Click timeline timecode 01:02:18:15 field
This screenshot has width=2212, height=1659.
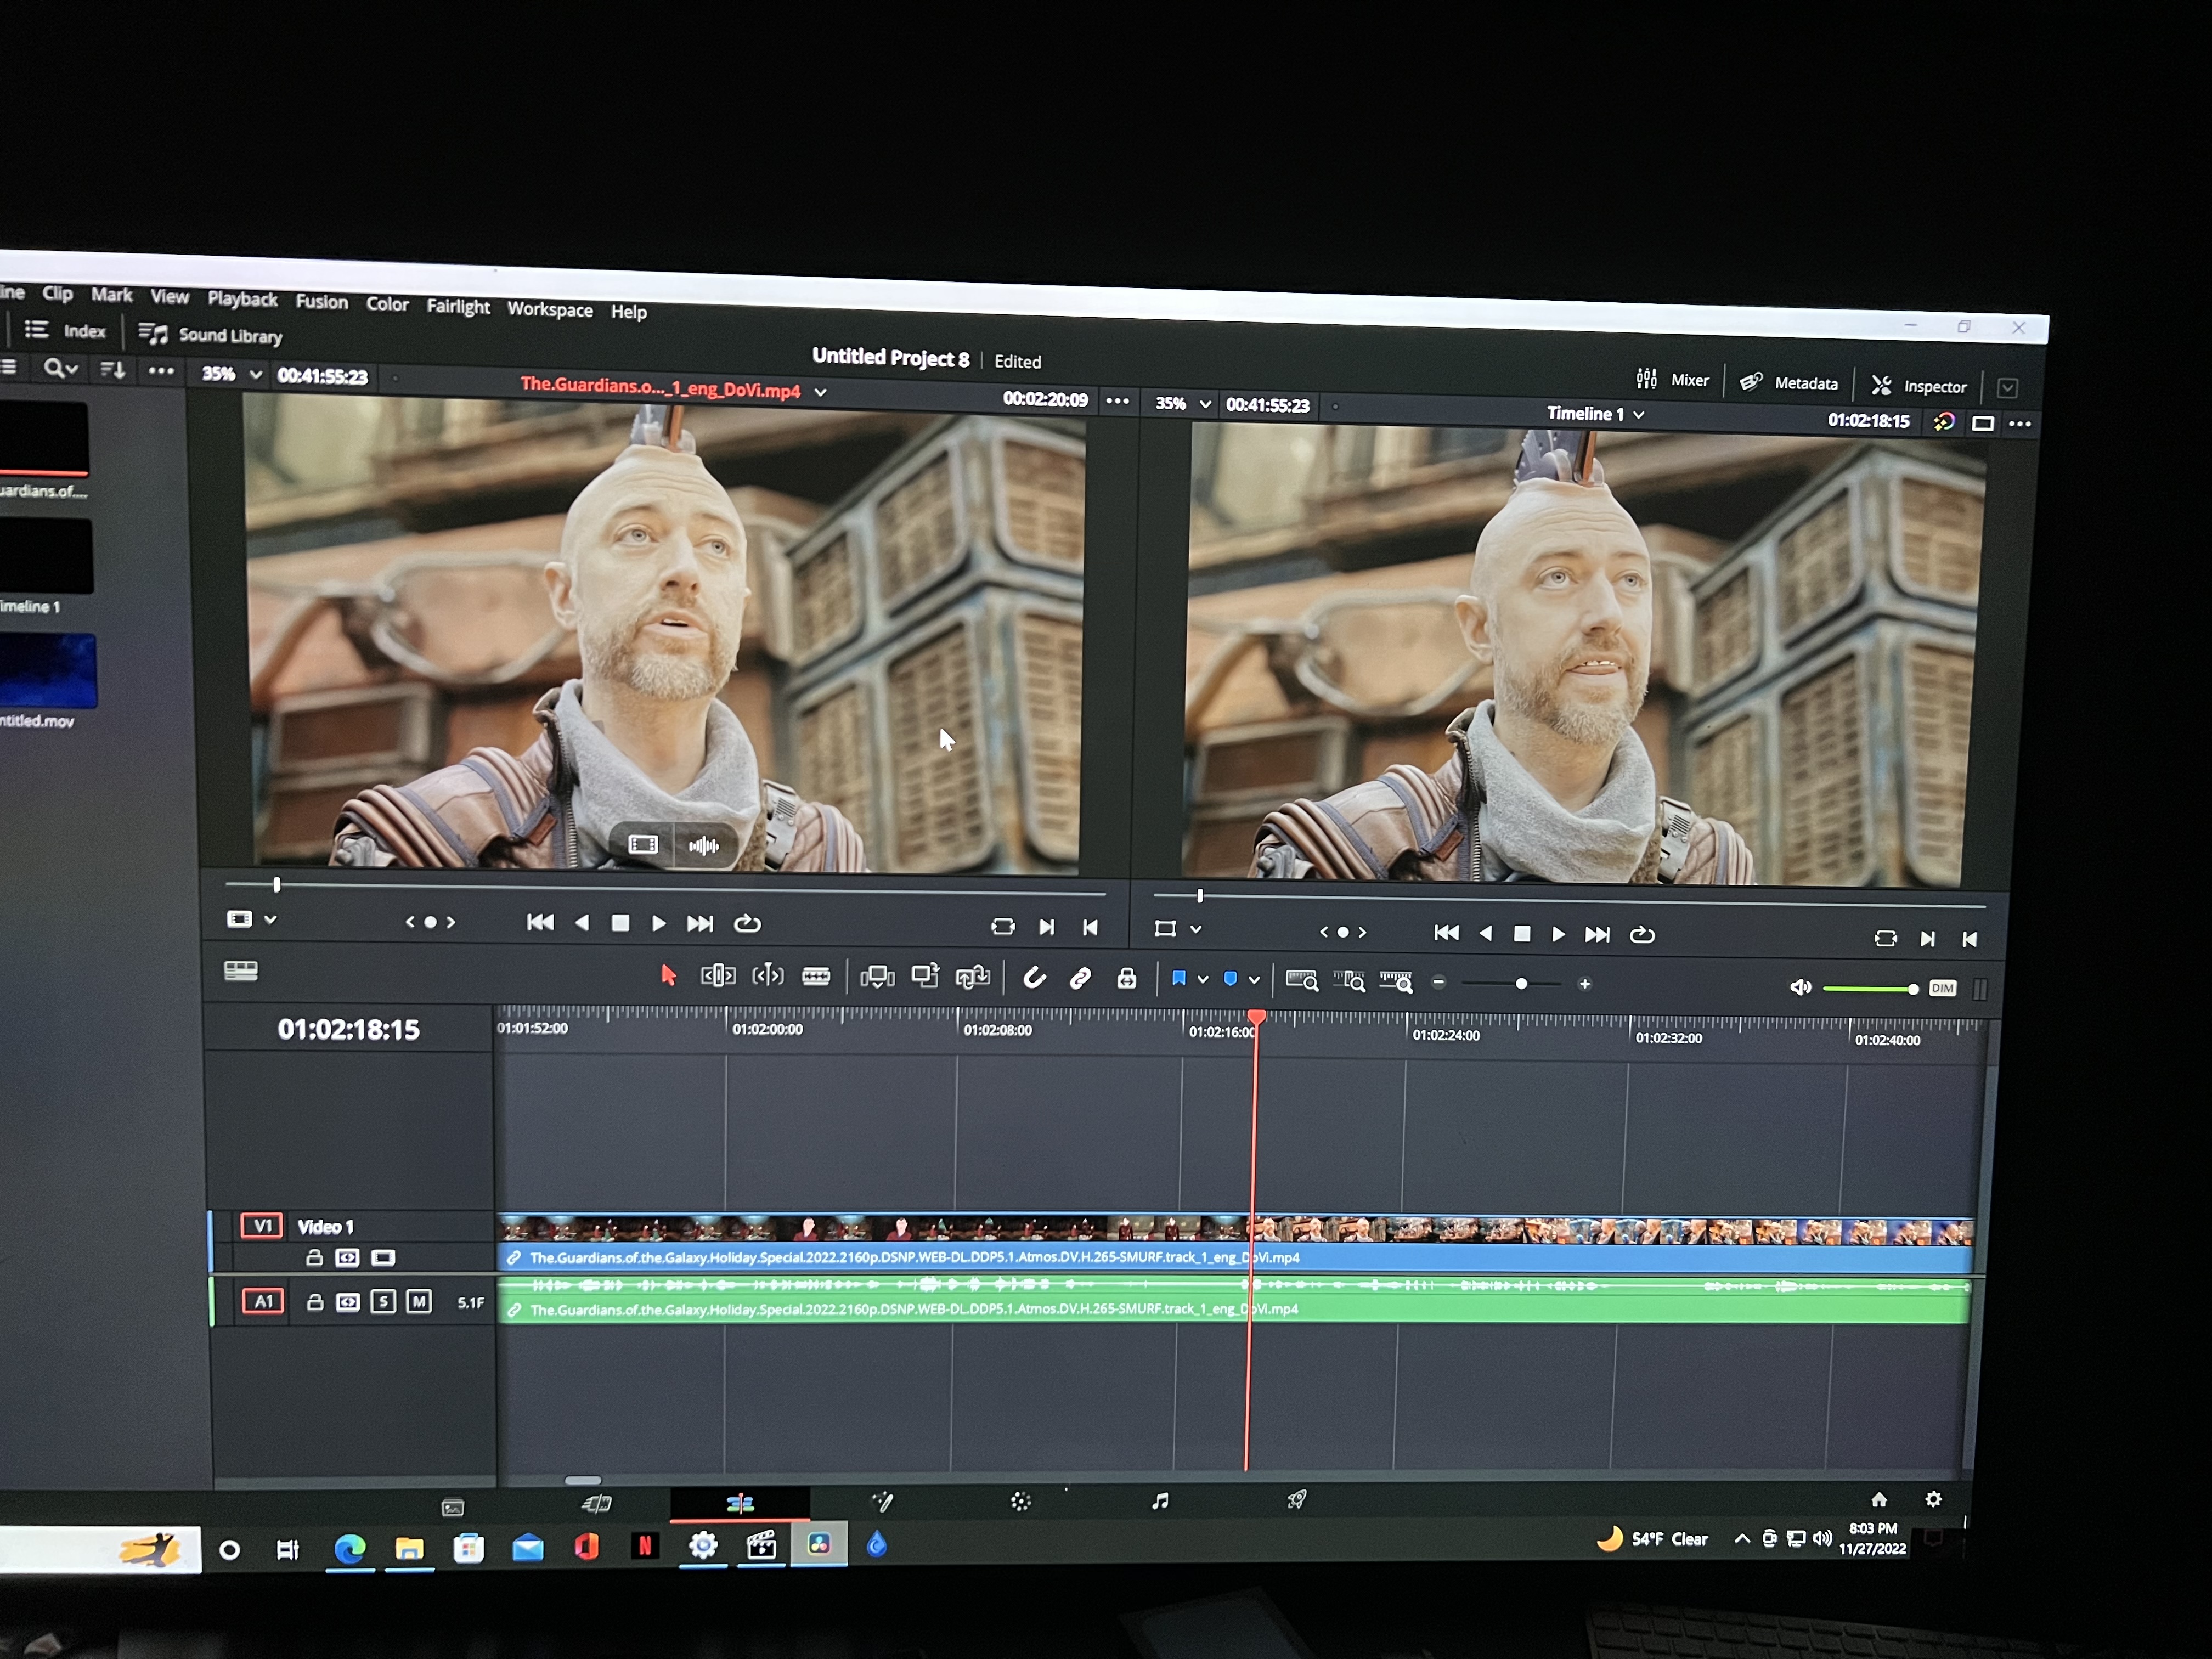[349, 1030]
